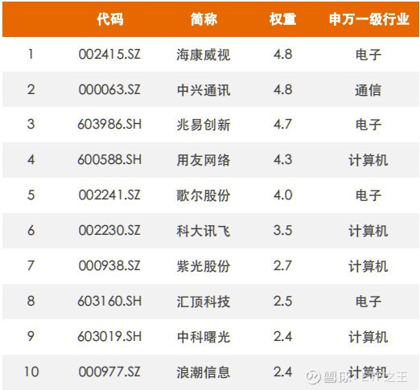Click stock code 000063.SZ
Viewport: 420px width, 390px height.
tap(109, 89)
